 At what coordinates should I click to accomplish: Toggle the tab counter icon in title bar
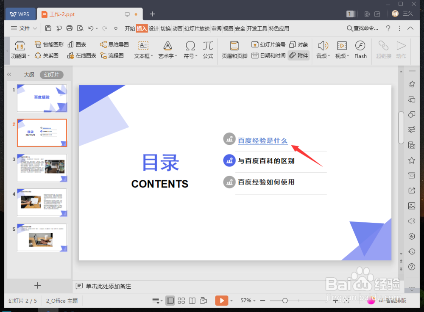click(351, 14)
